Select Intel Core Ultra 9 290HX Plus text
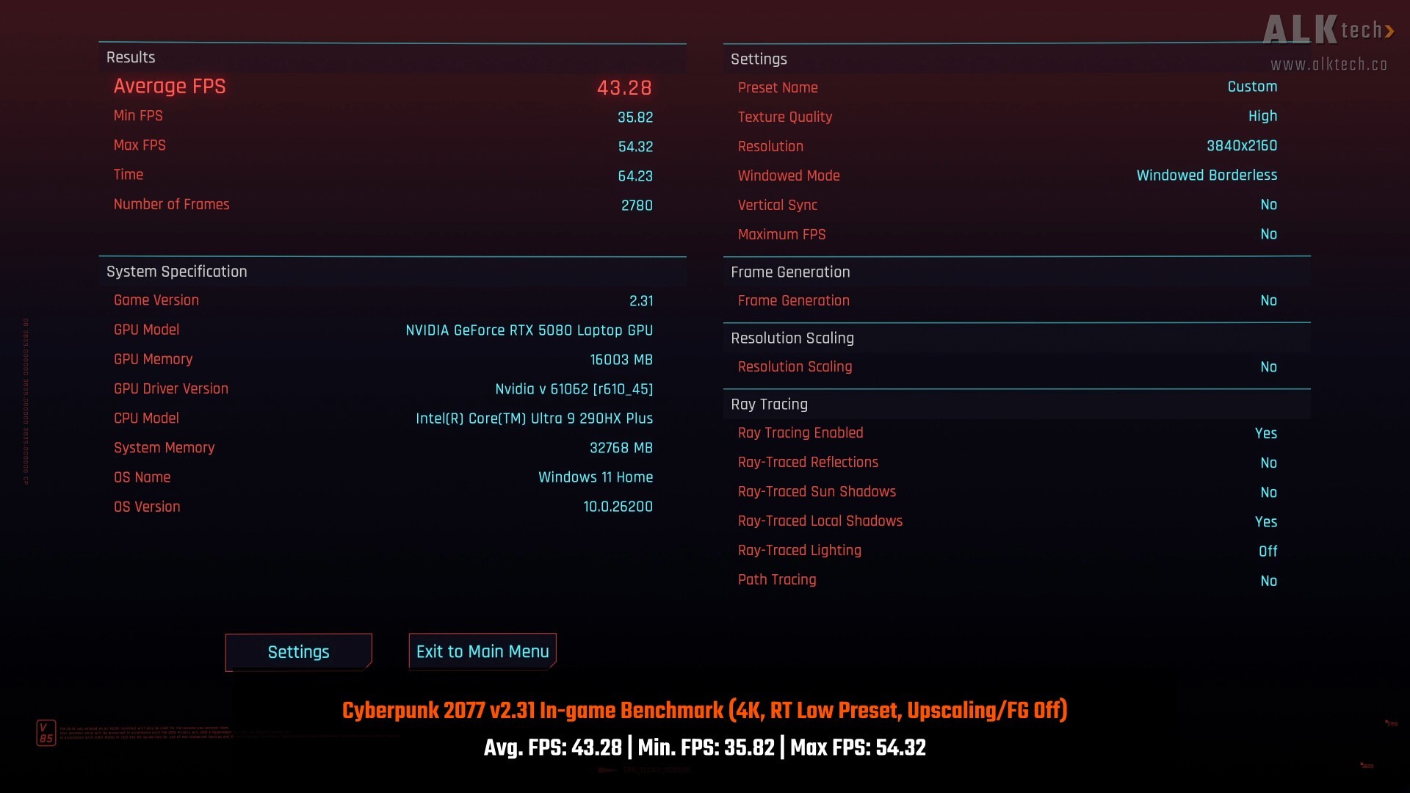Image resolution: width=1410 pixels, height=793 pixels. click(534, 419)
